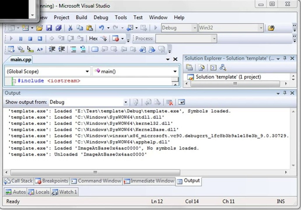Viewport: 301px width, 210px height.
Task: Switch to the Command Window tab
Action: pos(96,181)
